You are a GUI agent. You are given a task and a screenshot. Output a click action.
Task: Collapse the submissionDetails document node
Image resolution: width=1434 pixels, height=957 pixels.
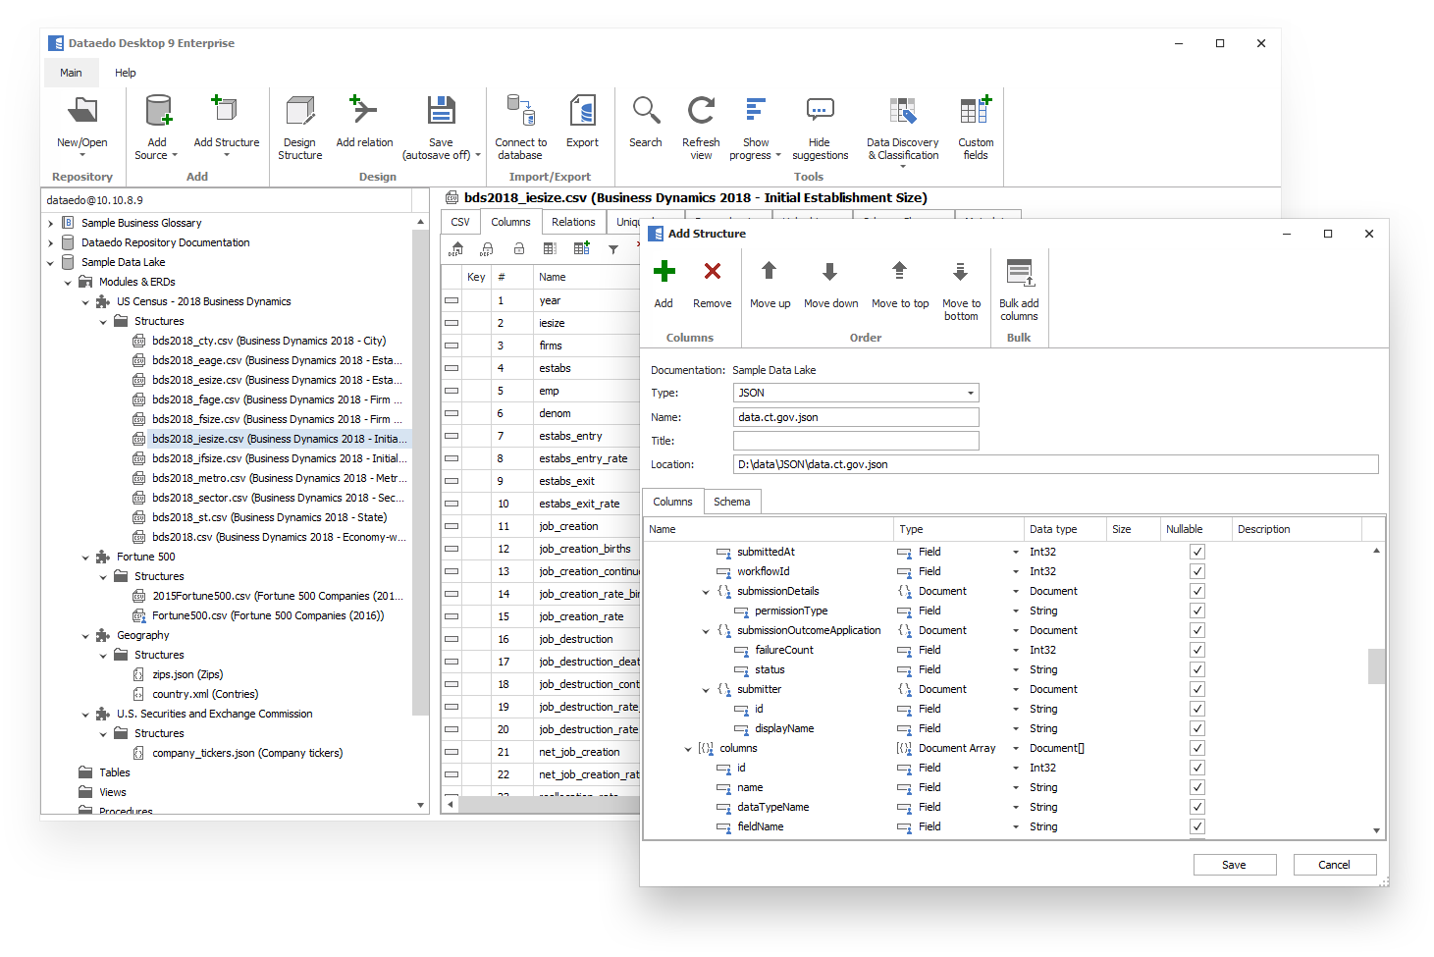(x=706, y=592)
